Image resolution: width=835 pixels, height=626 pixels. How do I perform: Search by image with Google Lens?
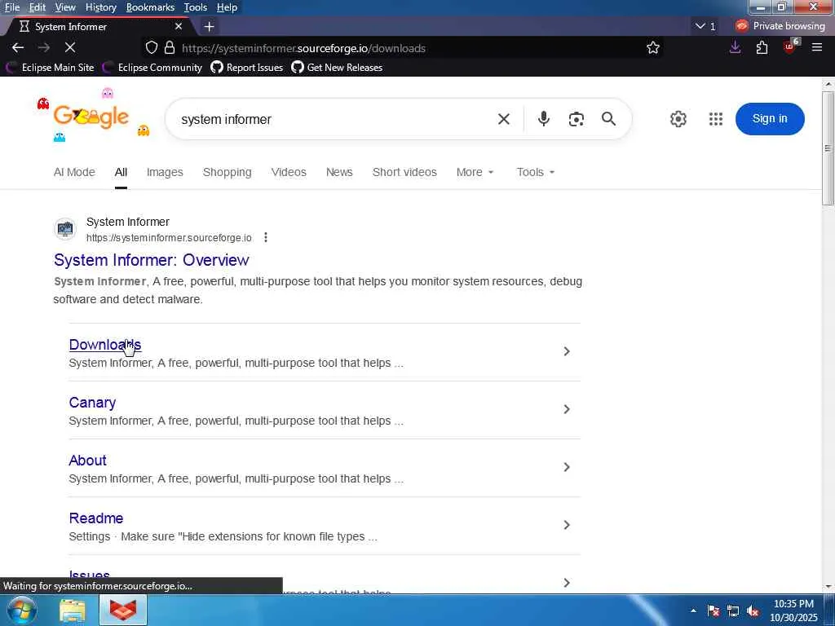pyautogui.click(x=577, y=119)
